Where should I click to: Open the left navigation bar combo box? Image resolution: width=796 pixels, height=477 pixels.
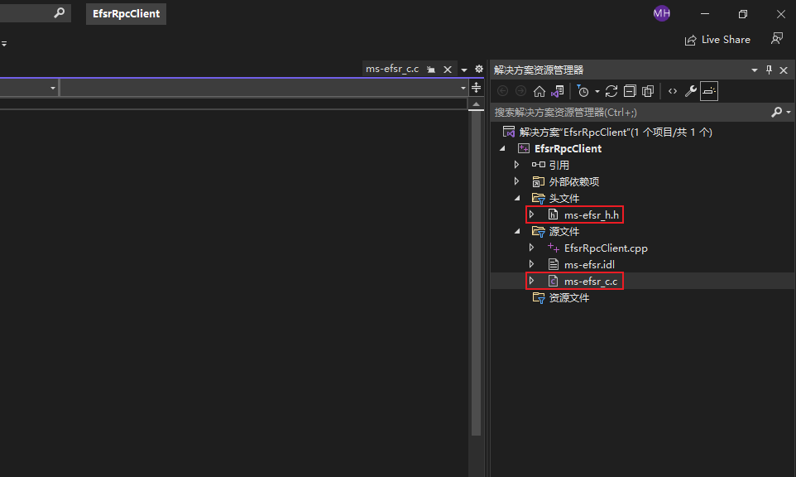click(30, 88)
